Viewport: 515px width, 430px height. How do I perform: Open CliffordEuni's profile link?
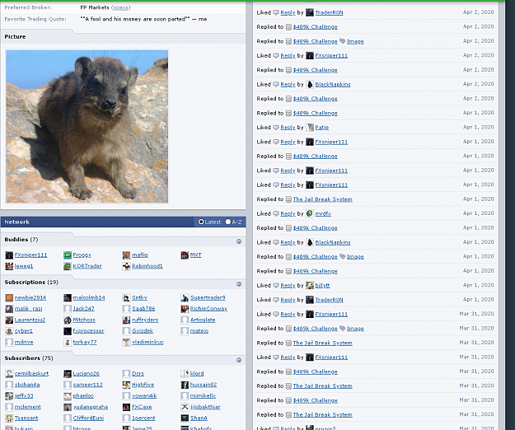pos(88,418)
